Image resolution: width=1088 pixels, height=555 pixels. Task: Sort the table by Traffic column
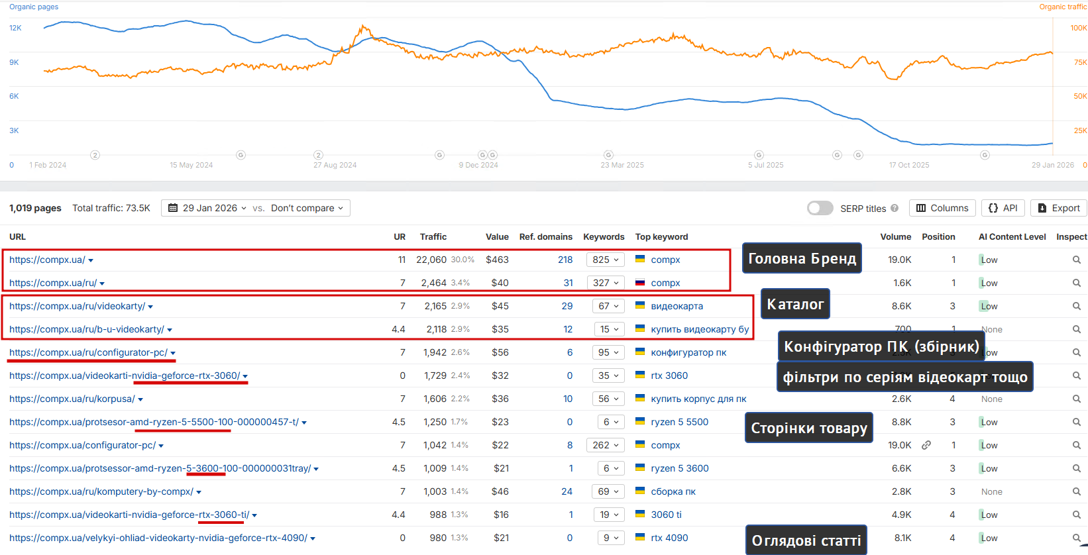(433, 236)
